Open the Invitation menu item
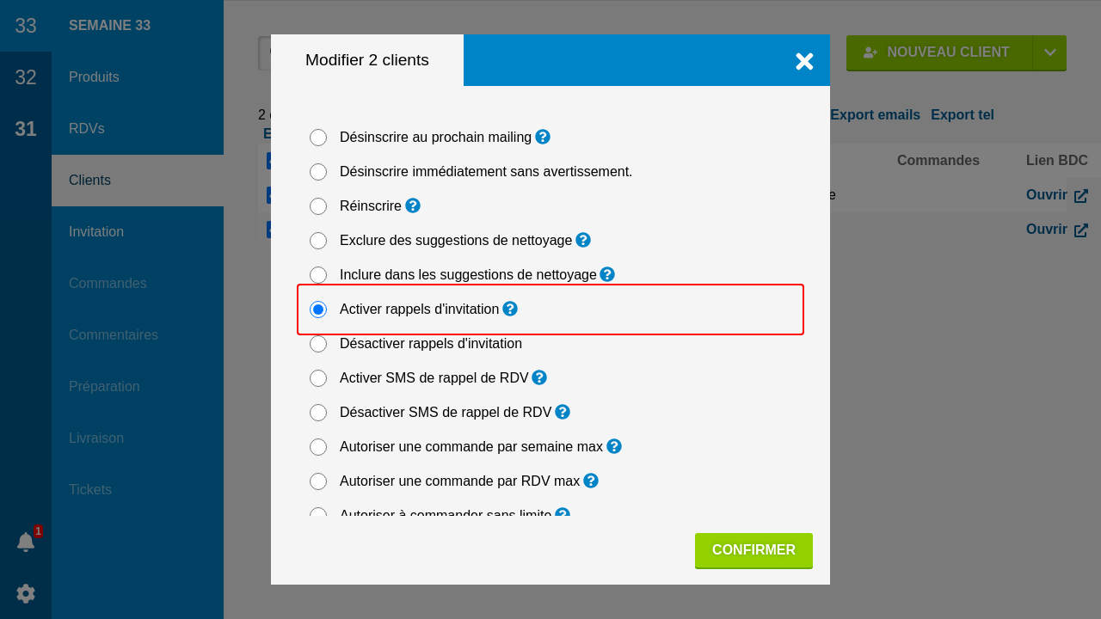Image resolution: width=1101 pixels, height=619 pixels. [96, 232]
